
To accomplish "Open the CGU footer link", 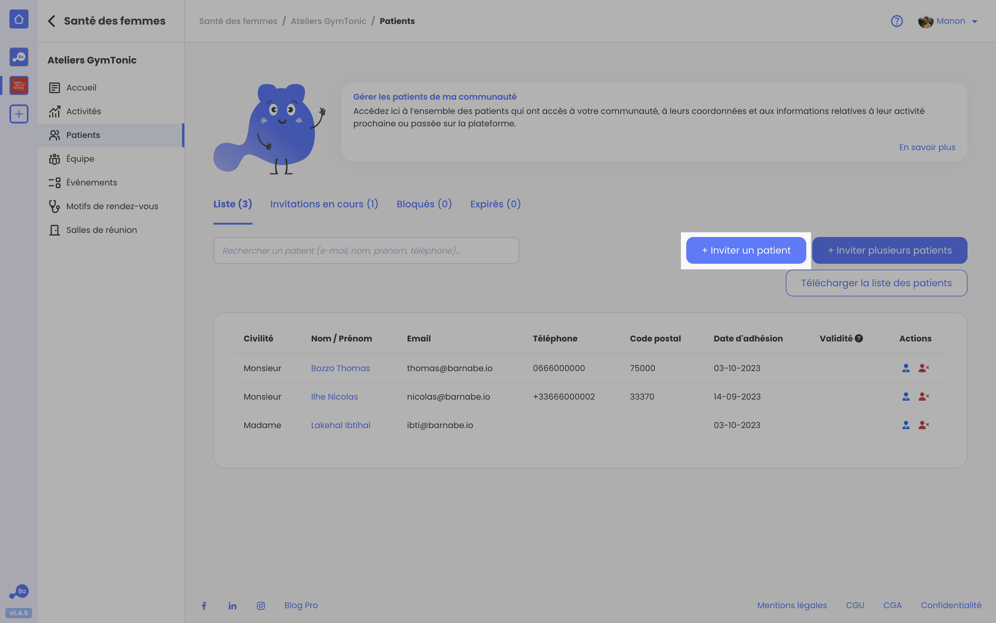I will [x=855, y=605].
